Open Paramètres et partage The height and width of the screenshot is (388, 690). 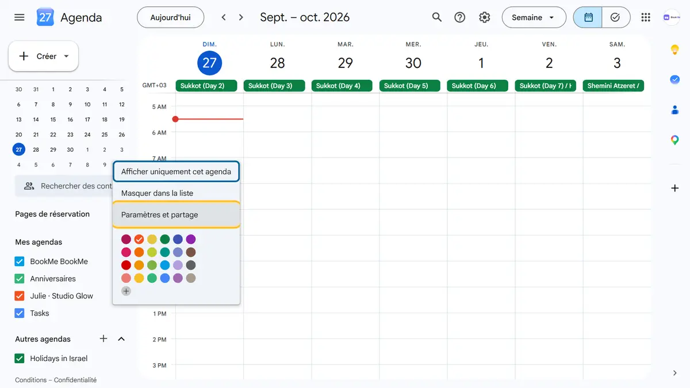176,215
